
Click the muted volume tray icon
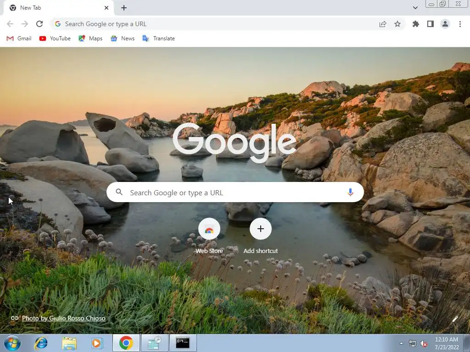(x=424, y=343)
